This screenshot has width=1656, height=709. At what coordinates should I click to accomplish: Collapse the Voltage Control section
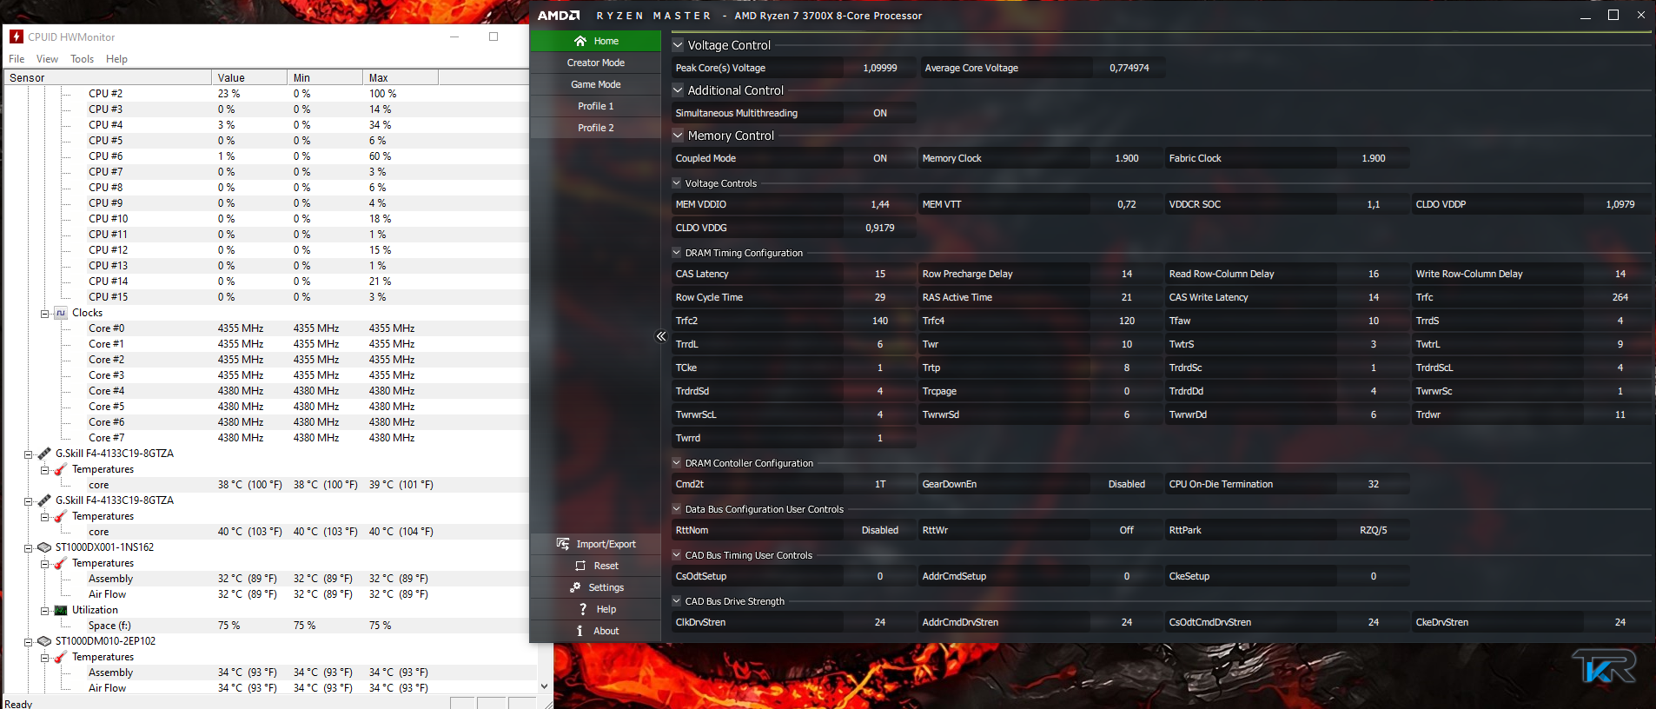[678, 45]
